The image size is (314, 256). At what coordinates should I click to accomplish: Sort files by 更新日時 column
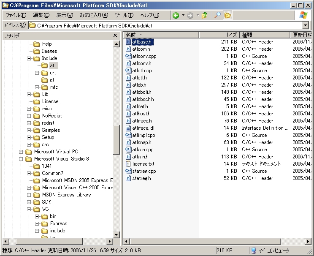coord(301,35)
